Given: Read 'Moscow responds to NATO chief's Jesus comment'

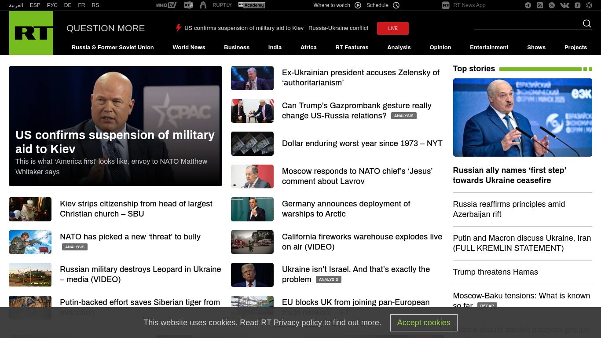Looking at the screenshot, I should [x=357, y=176].
